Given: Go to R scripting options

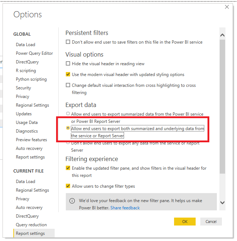Looking at the screenshot, I should pos(26,71).
